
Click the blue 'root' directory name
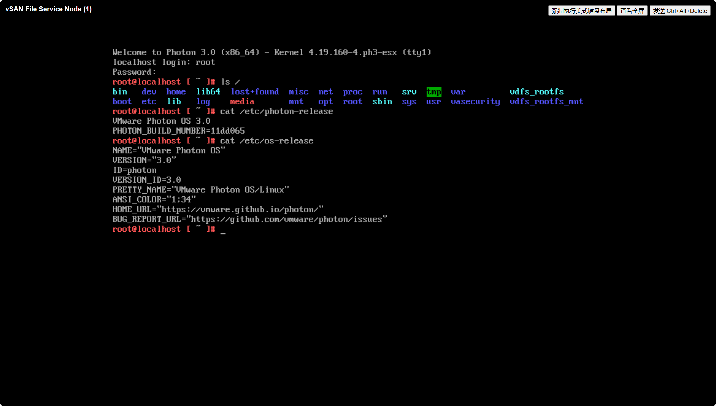(353, 102)
